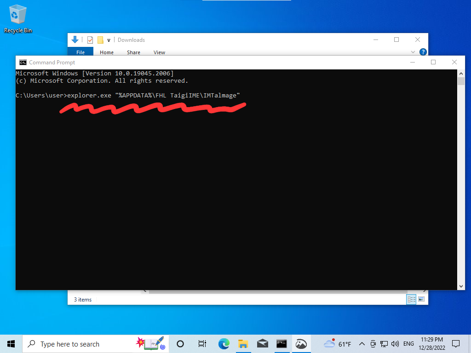Image resolution: width=471 pixels, height=353 pixels.
Task: Open Explorer Help question mark icon
Action: (x=423, y=52)
